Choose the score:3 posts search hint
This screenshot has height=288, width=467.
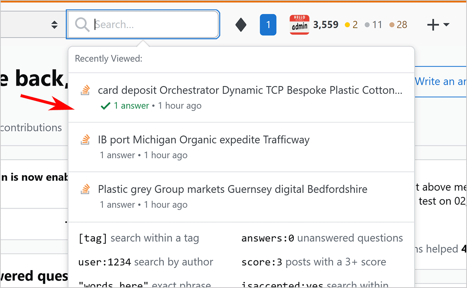pos(313,262)
